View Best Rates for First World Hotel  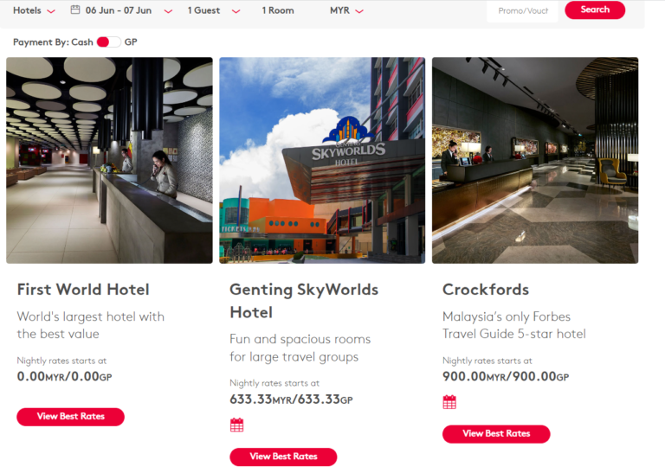click(70, 417)
